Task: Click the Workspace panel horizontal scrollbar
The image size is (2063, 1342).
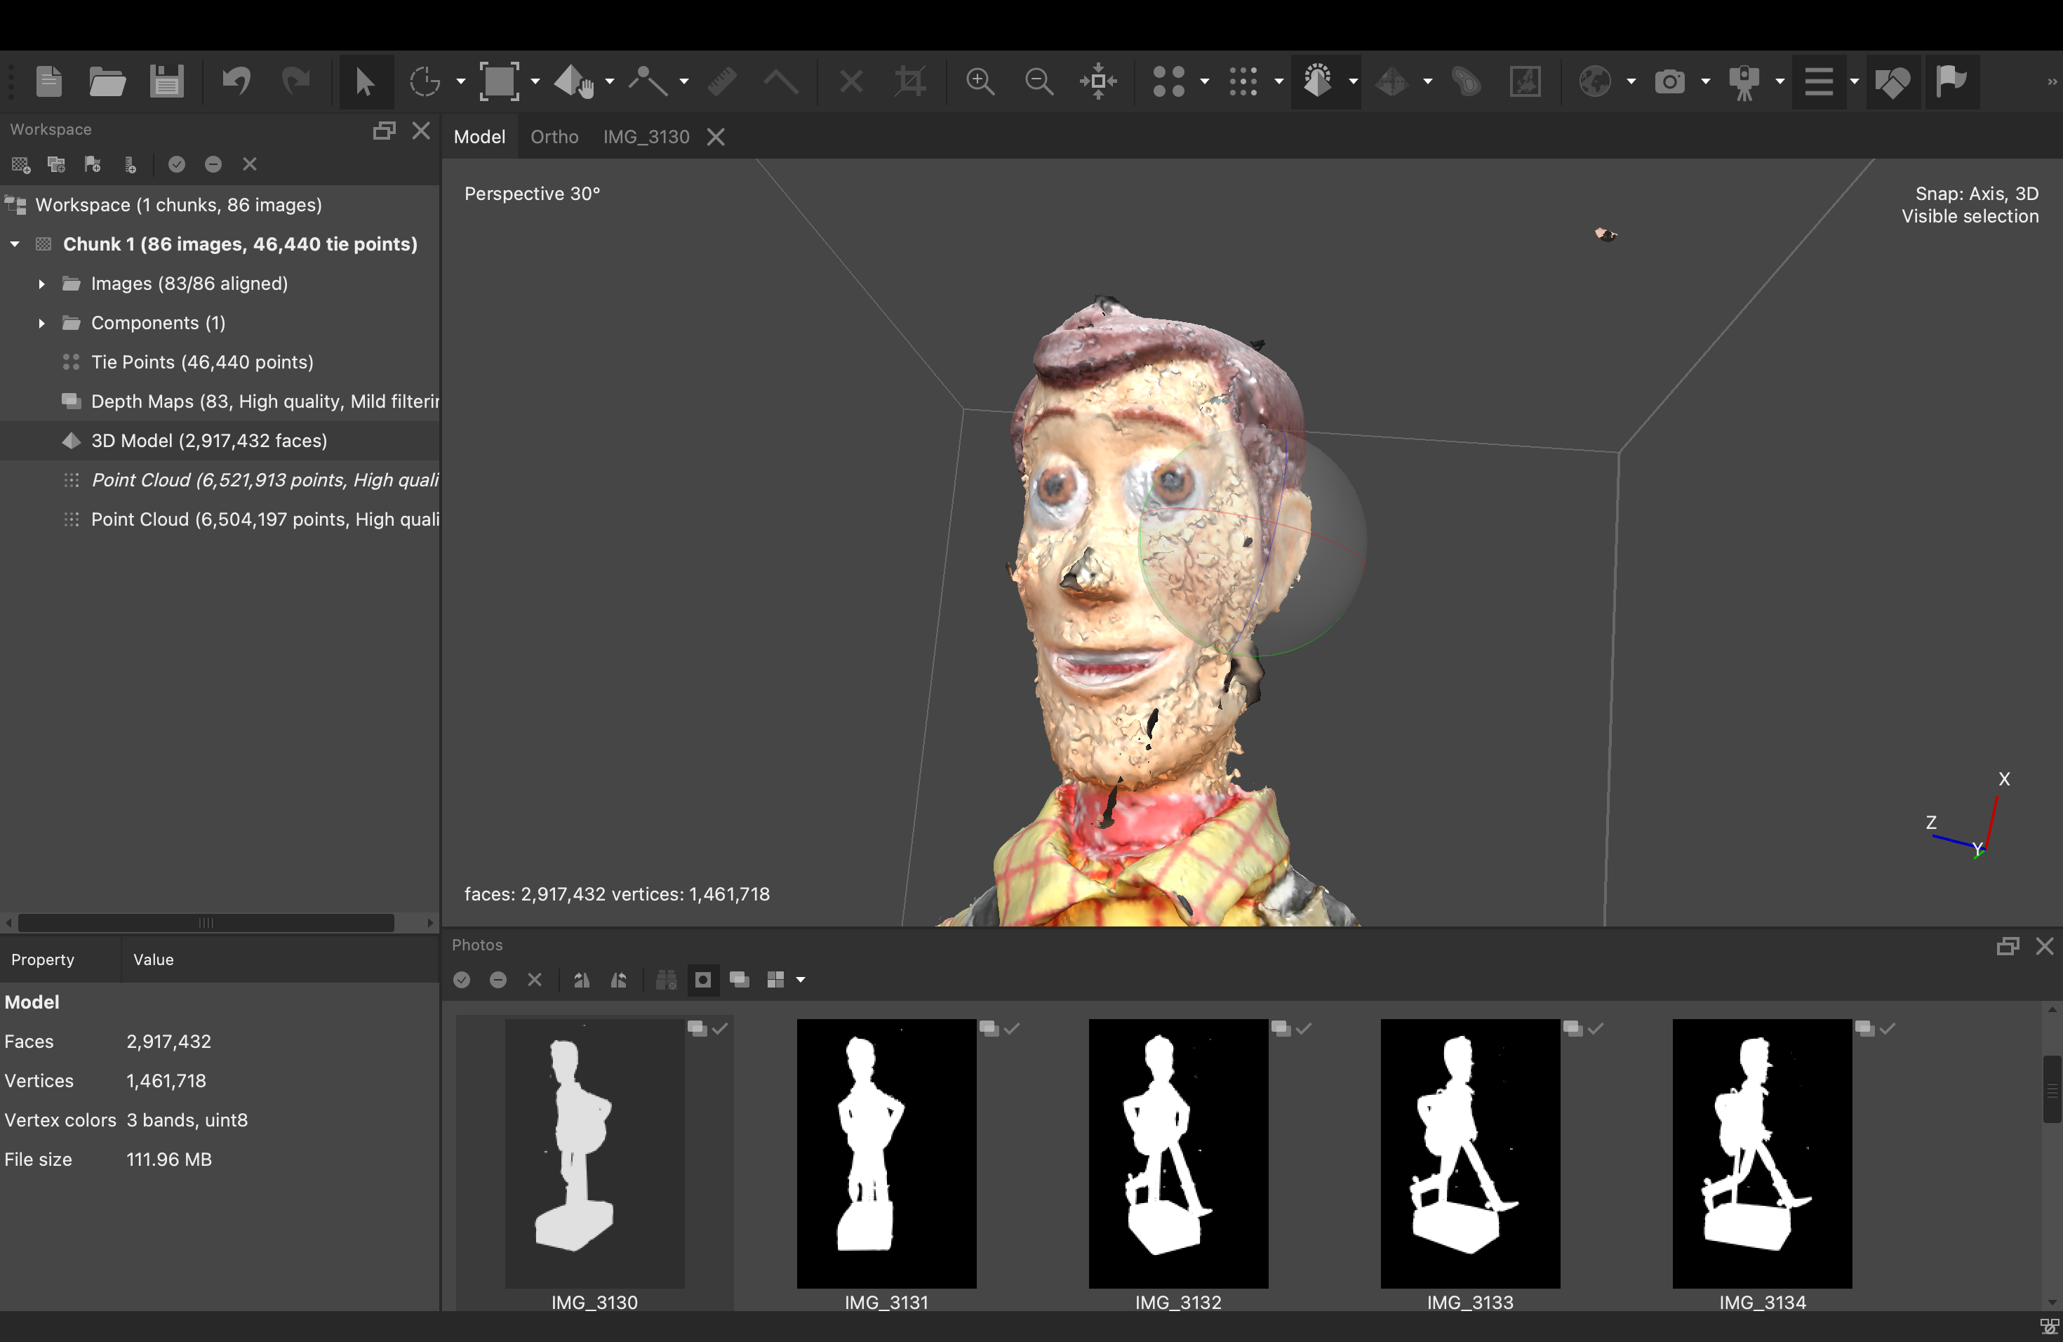Action: coord(206,922)
